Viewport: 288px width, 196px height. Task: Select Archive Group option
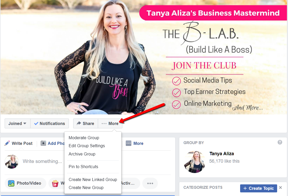coord(82,154)
